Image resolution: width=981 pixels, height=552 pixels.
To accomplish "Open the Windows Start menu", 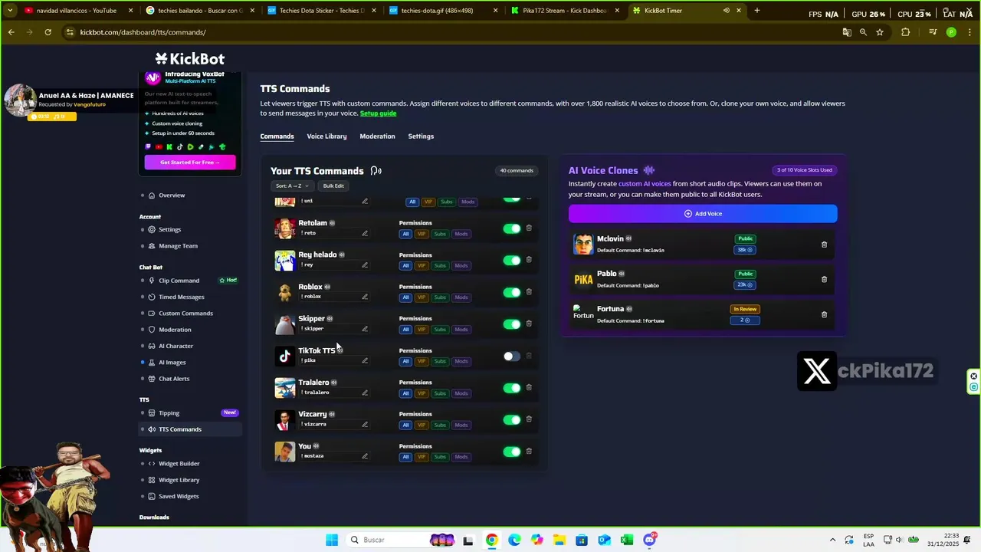I will pyautogui.click(x=331, y=540).
